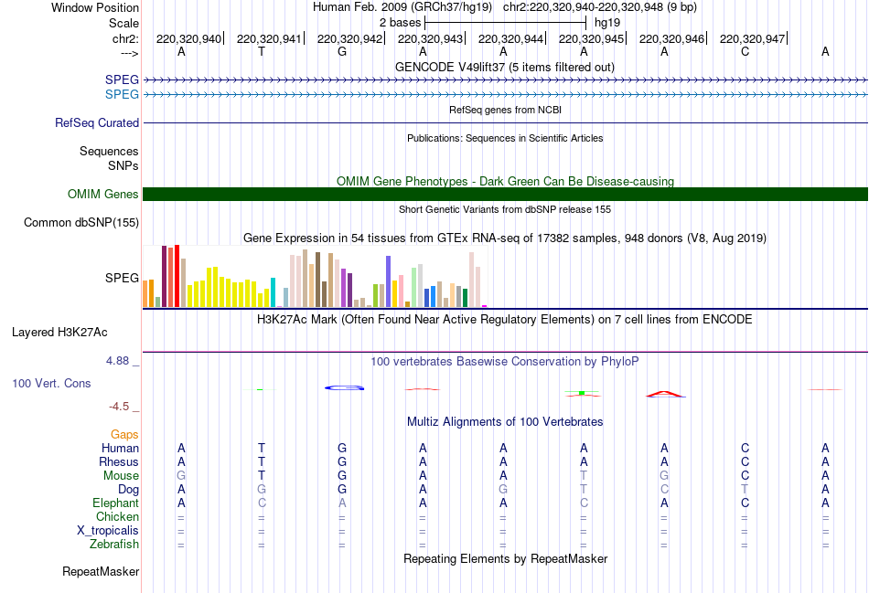Click the GENCODE V49lift37 track title
869x593 pixels.
pos(504,67)
